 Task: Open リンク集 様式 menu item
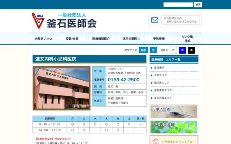(x=187, y=39)
